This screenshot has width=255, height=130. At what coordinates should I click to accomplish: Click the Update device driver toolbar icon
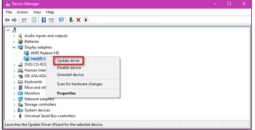[71, 20]
